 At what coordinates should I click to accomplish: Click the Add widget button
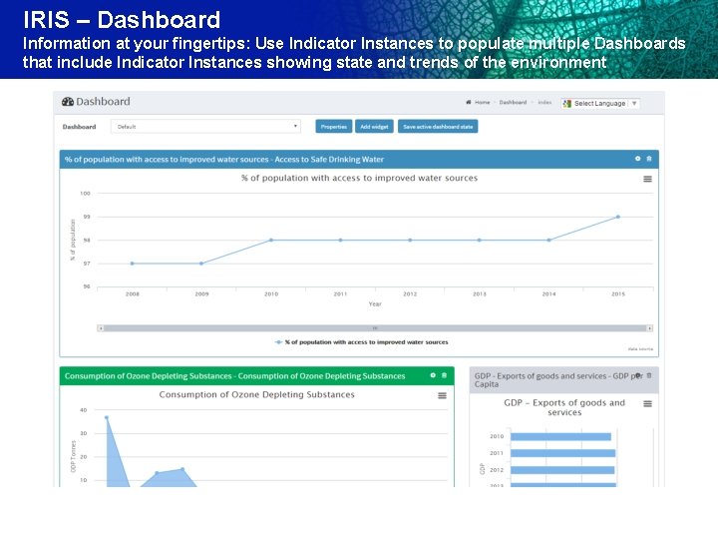click(x=374, y=127)
